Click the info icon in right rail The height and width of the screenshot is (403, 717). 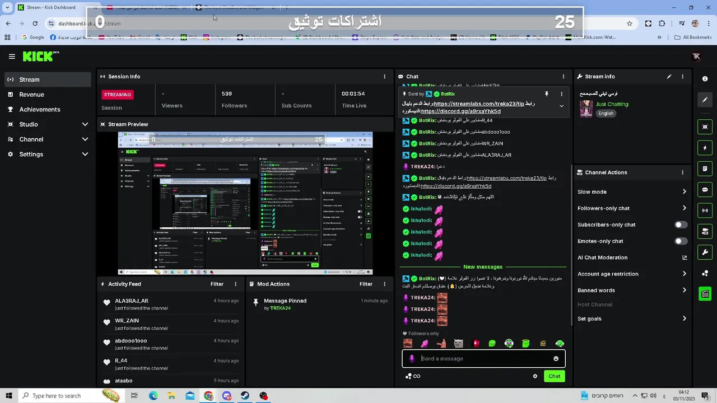click(705, 79)
